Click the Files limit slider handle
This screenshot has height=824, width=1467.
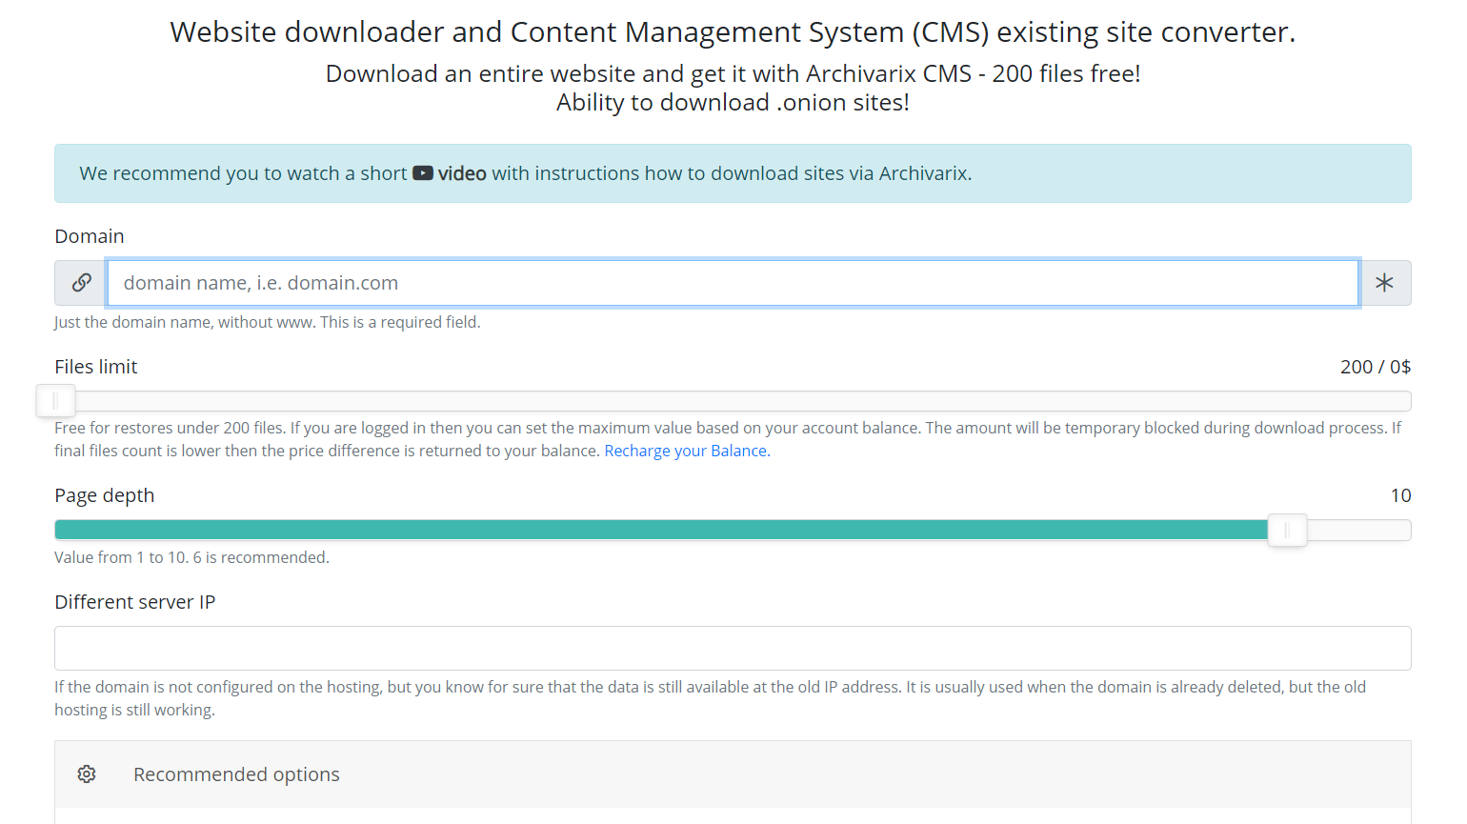[x=55, y=401]
